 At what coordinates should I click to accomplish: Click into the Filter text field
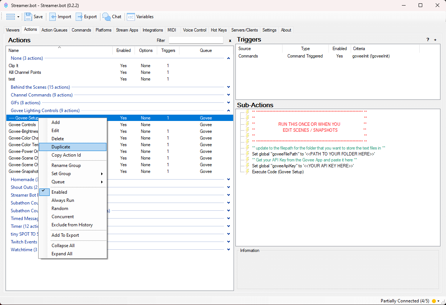point(196,40)
